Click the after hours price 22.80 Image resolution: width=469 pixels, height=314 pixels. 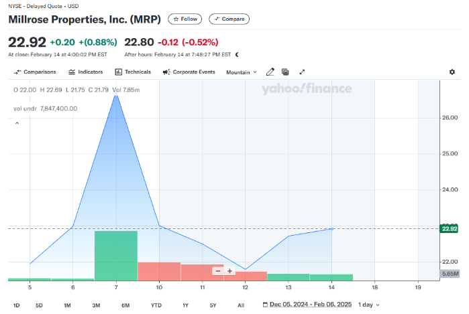[x=139, y=42]
